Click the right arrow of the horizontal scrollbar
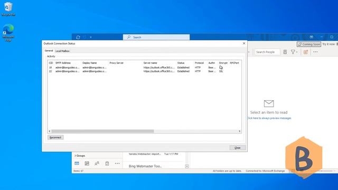The image size is (338, 190). (239, 131)
